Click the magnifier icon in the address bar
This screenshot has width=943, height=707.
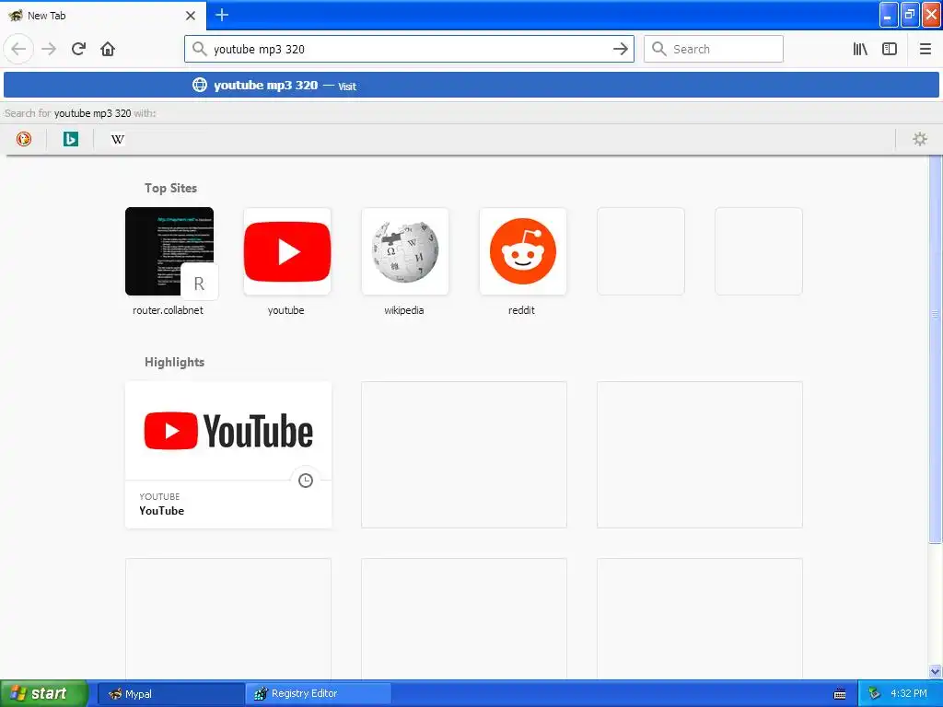coord(200,49)
